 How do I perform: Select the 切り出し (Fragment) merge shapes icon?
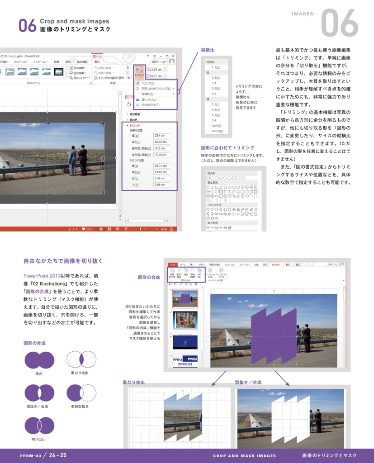(x=39, y=425)
